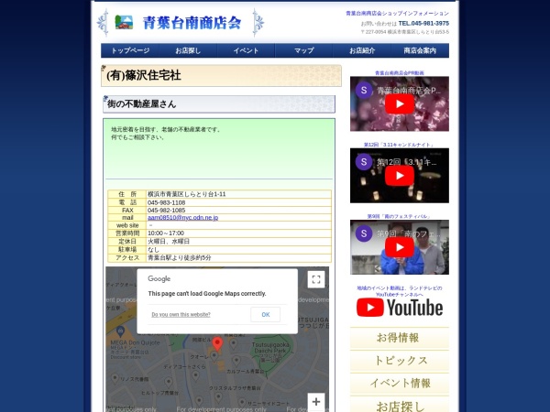Dismiss the Google Maps error with OK

tap(266, 315)
